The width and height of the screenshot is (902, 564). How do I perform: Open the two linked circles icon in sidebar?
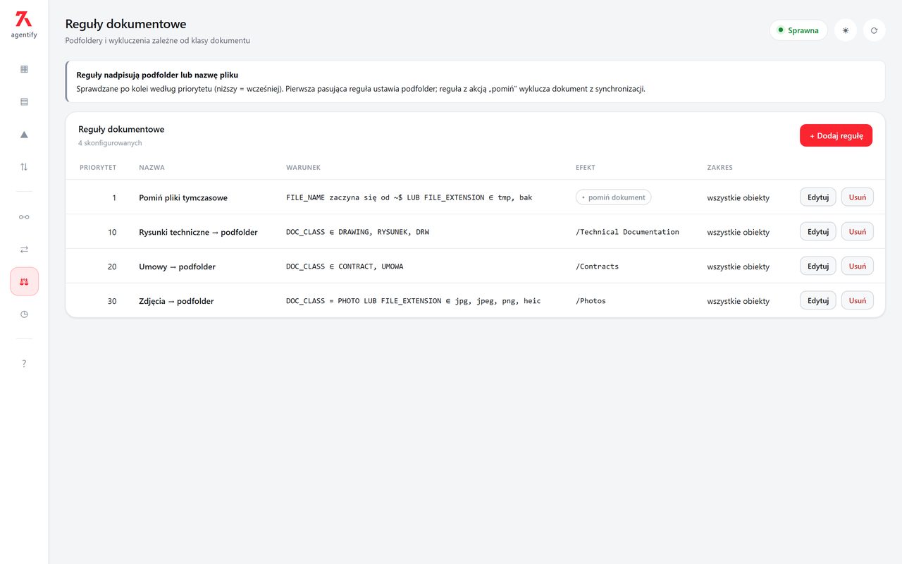click(x=24, y=216)
